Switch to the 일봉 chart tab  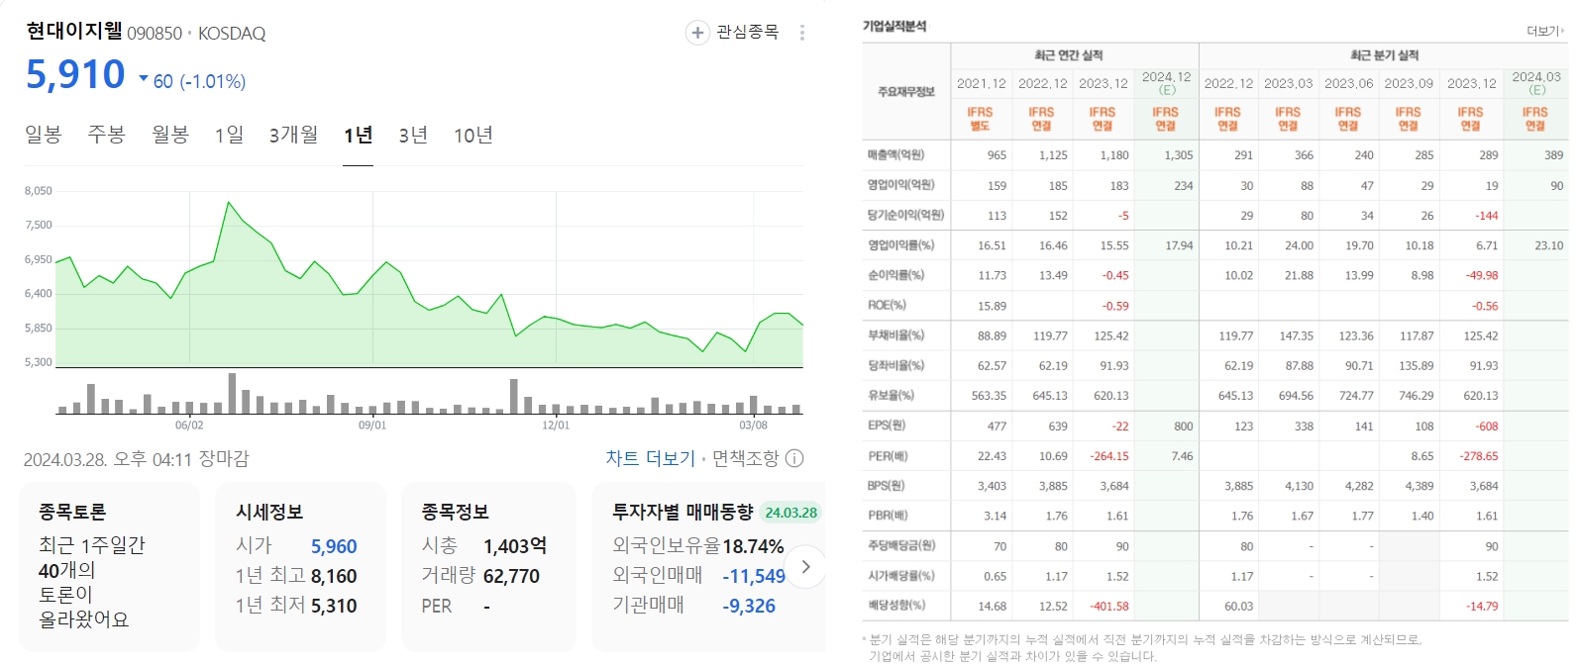click(43, 135)
